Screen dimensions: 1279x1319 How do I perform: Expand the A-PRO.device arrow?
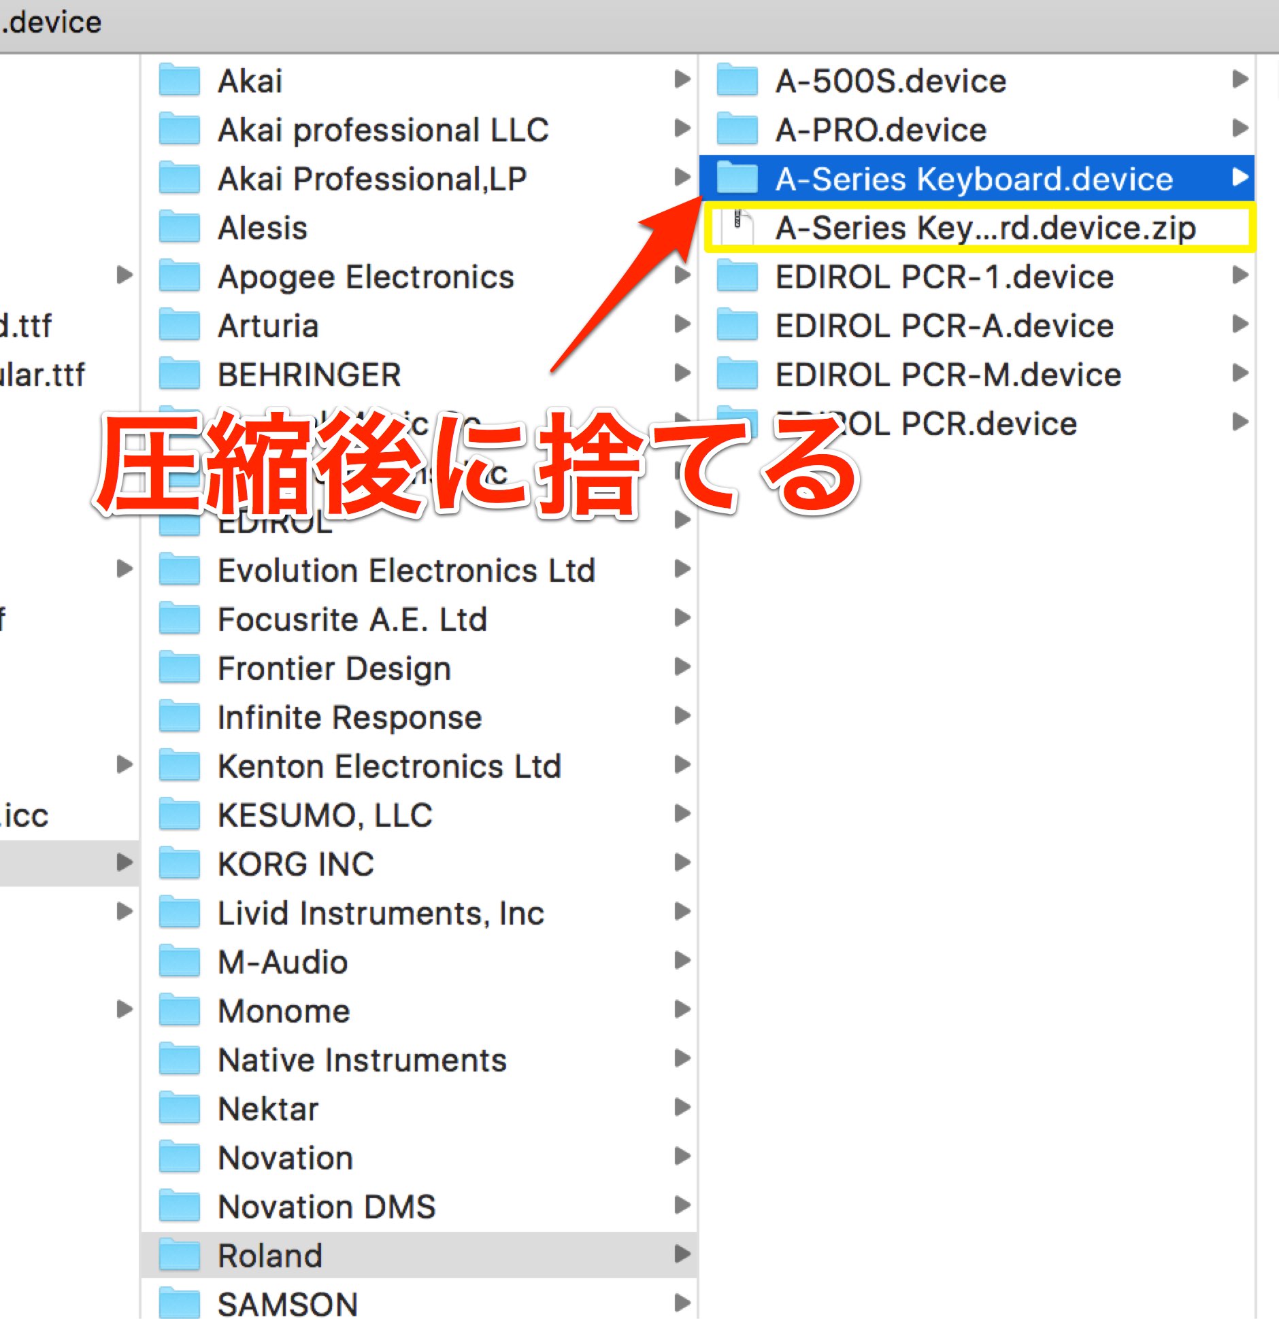pyautogui.click(x=1240, y=129)
